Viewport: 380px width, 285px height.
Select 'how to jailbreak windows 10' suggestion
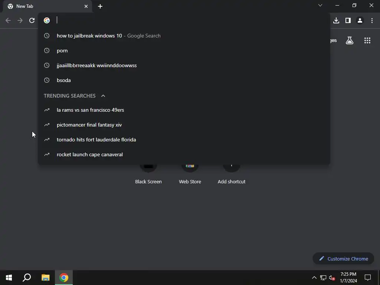tap(184, 36)
